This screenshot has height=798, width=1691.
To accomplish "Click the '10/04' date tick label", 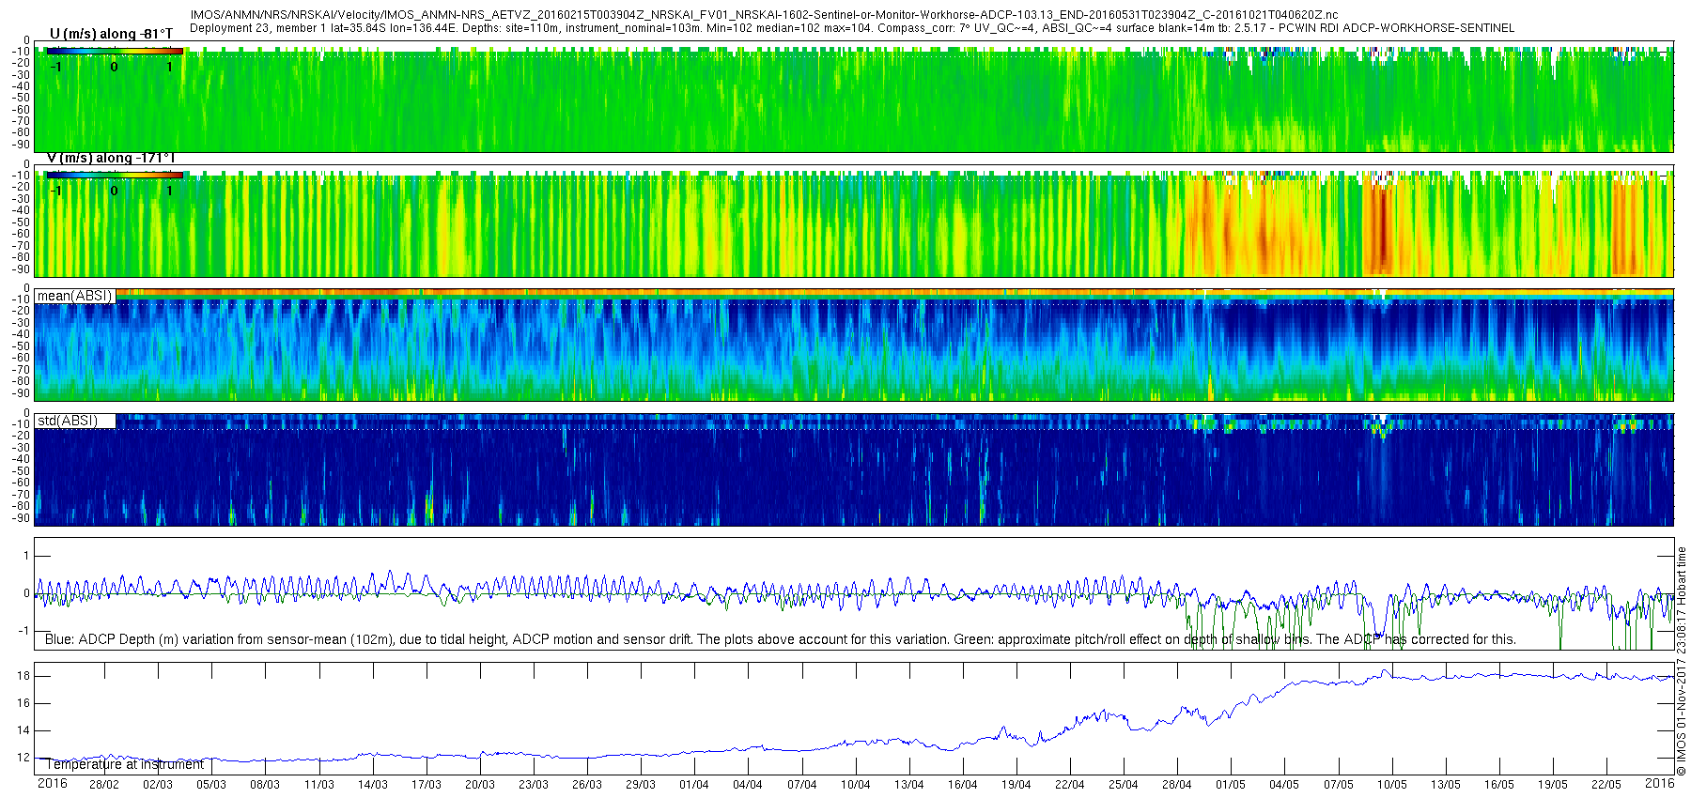I will point(856,785).
